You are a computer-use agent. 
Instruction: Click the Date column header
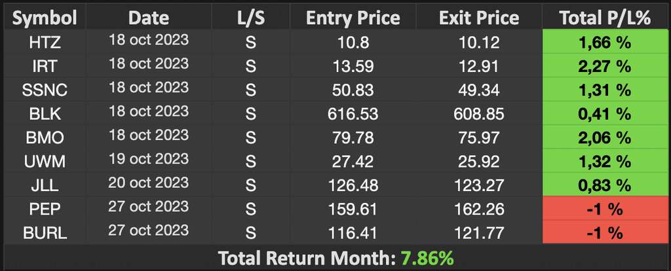(149, 18)
